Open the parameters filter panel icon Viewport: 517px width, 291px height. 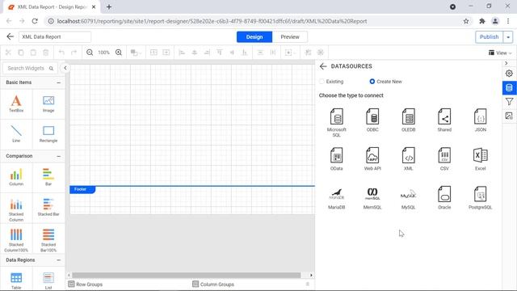pyautogui.click(x=509, y=102)
